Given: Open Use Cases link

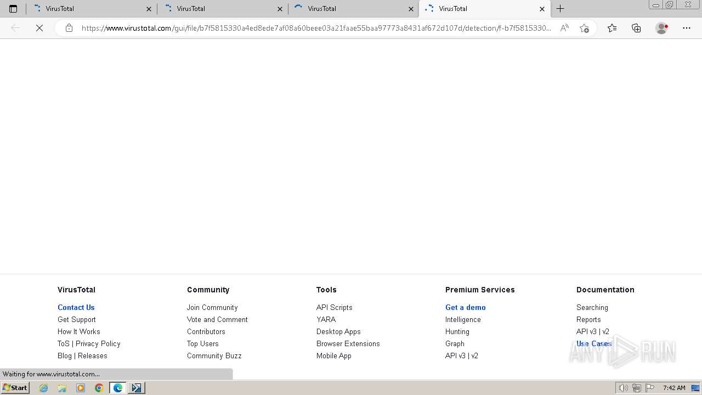Looking at the screenshot, I should tap(594, 343).
